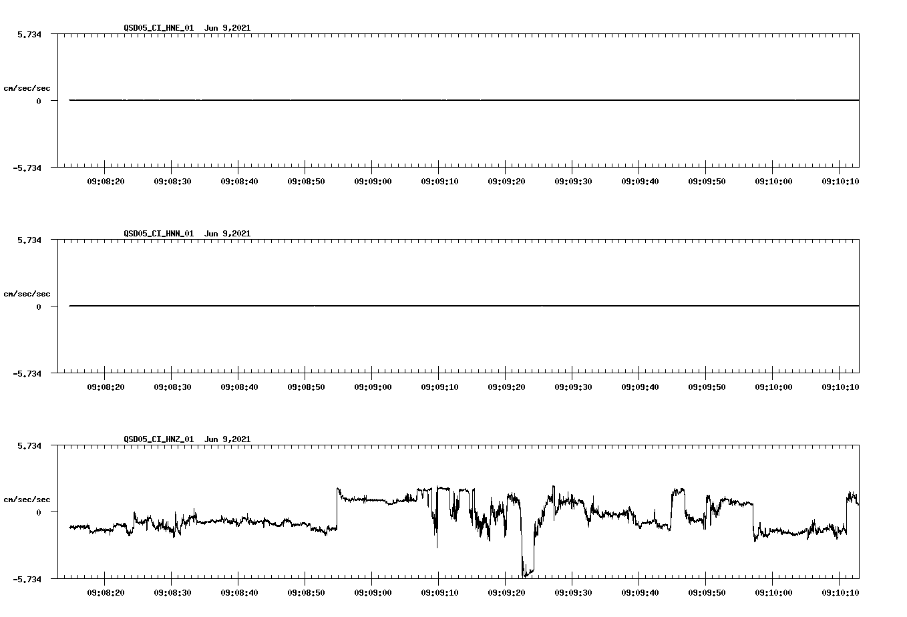Click the cm/sec/sec unit label of HNE plot
Viewport: 907px width, 617px height.
tap(27, 88)
